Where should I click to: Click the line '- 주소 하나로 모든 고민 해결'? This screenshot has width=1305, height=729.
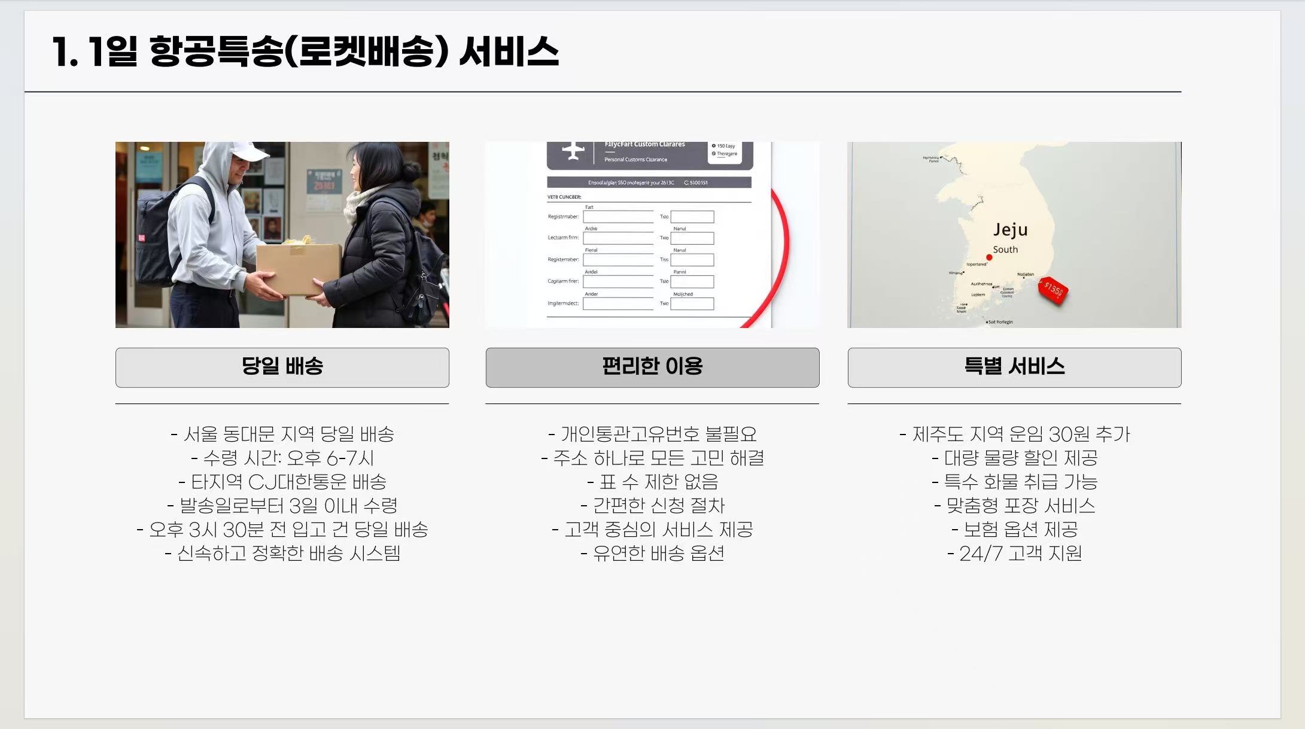[x=652, y=458]
